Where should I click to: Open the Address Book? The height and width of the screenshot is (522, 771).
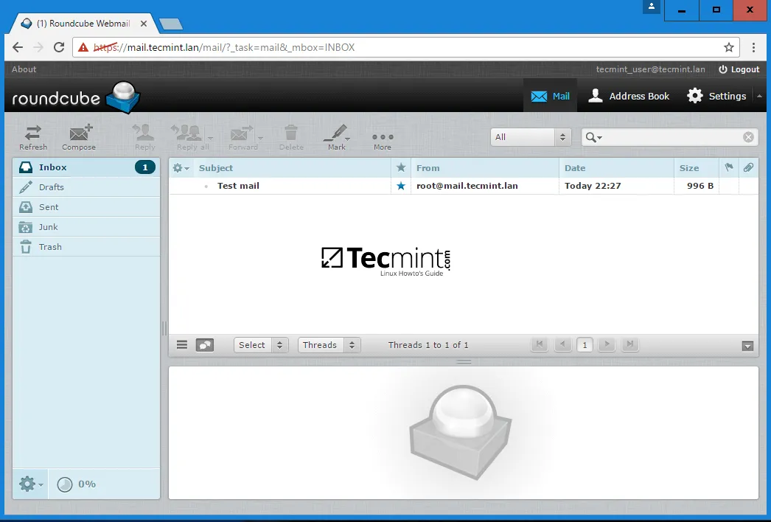coord(629,97)
